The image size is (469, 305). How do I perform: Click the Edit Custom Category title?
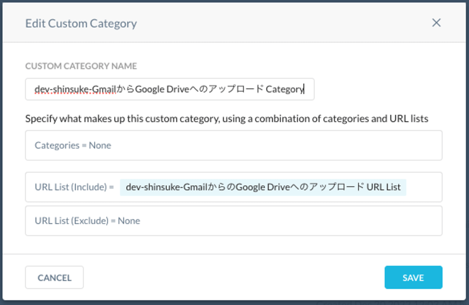[81, 23]
